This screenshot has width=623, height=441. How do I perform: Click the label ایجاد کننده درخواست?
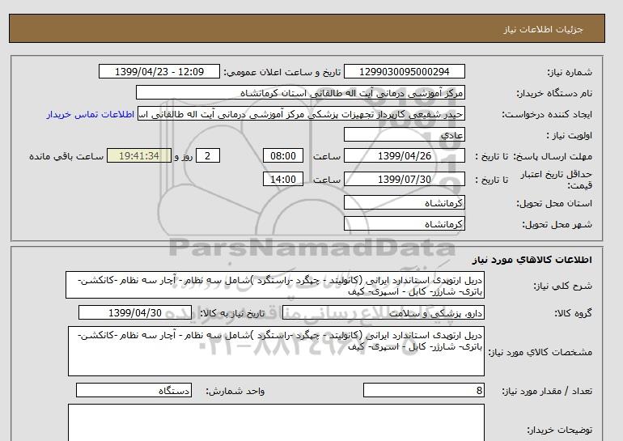tap(547, 114)
